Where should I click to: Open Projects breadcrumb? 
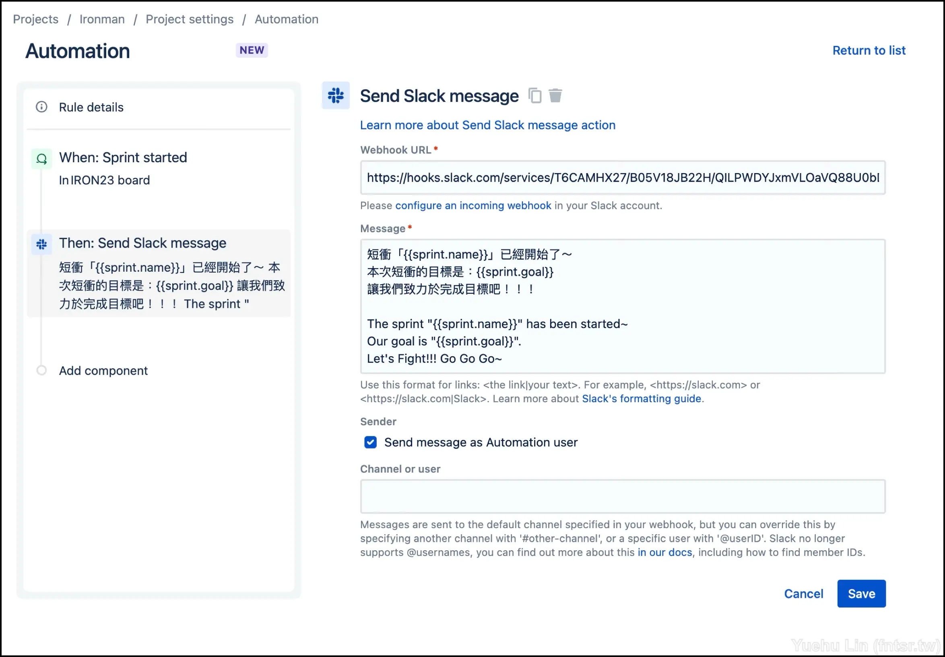pos(36,19)
